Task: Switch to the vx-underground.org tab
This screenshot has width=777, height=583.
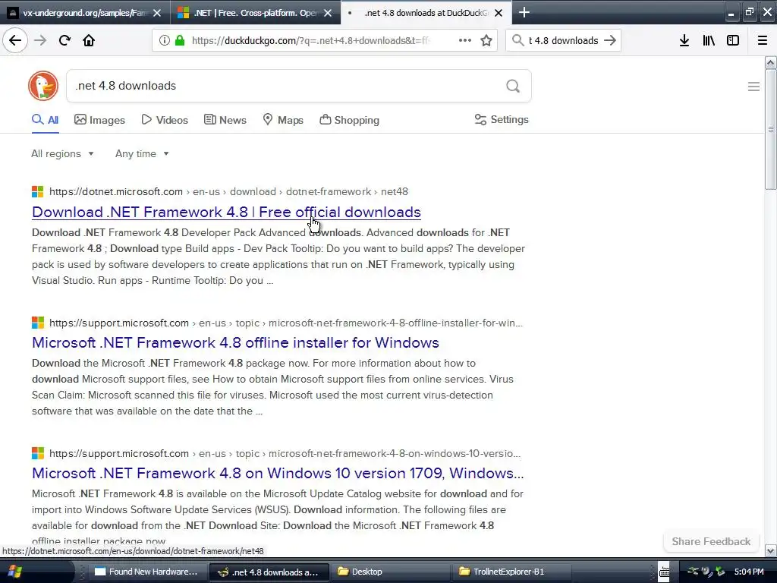Action: coord(84,13)
